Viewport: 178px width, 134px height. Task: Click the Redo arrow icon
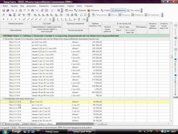(x=29, y=10)
